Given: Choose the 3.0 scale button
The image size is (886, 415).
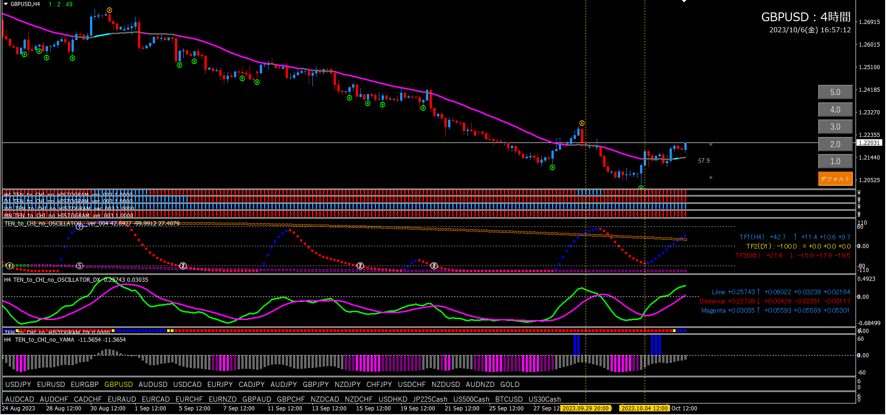Looking at the screenshot, I should click(835, 127).
